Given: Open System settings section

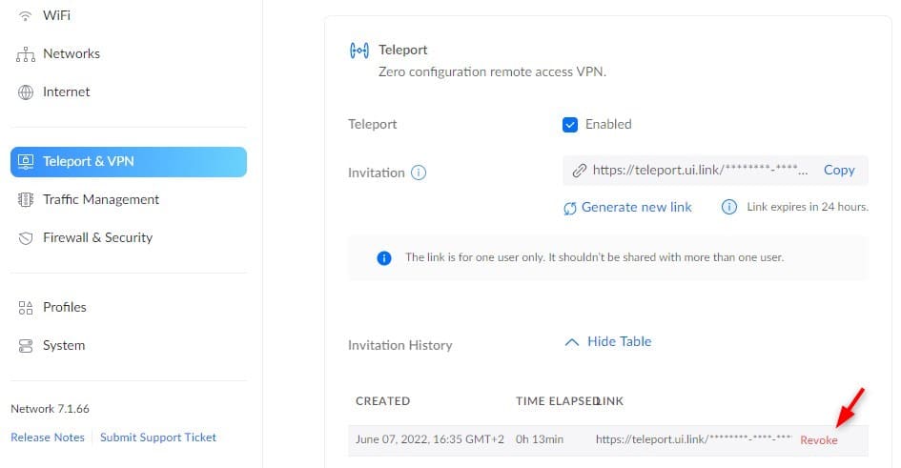Looking at the screenshot, I should [64, 345].
